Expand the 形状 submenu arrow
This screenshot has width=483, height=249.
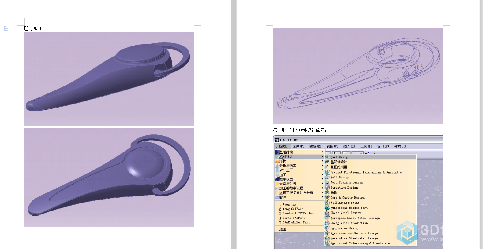(x=322, y=161)
